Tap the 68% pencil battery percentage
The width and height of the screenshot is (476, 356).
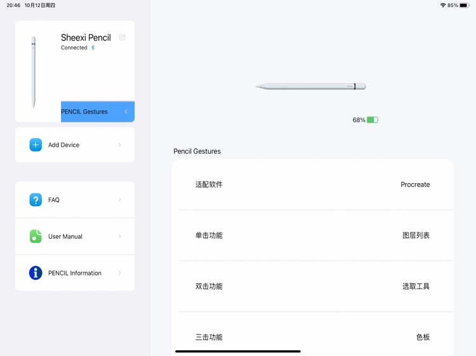359,120
